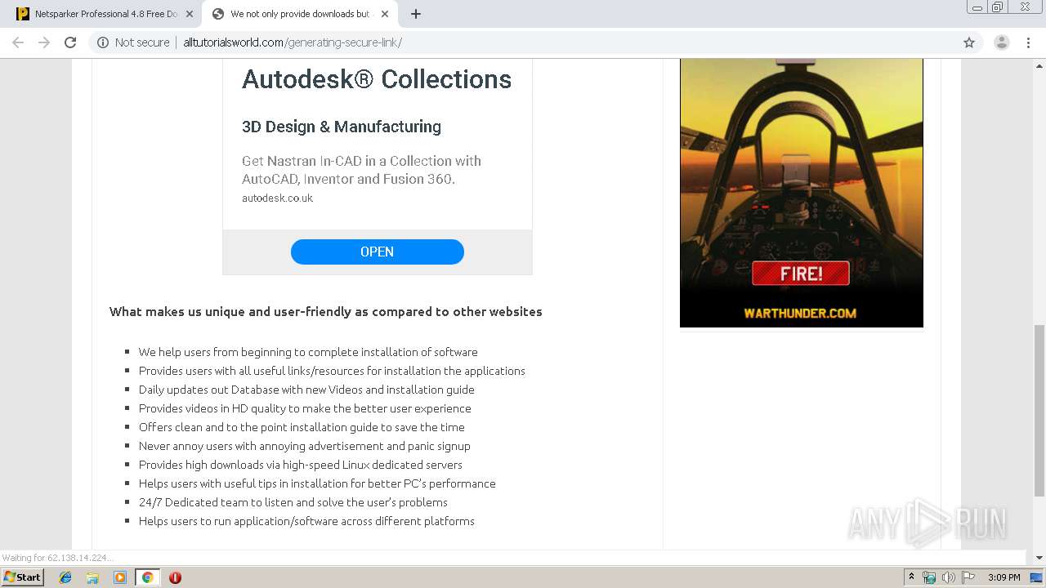Click 'Provides users with all useful links' bullet

[x=332, y=371]
